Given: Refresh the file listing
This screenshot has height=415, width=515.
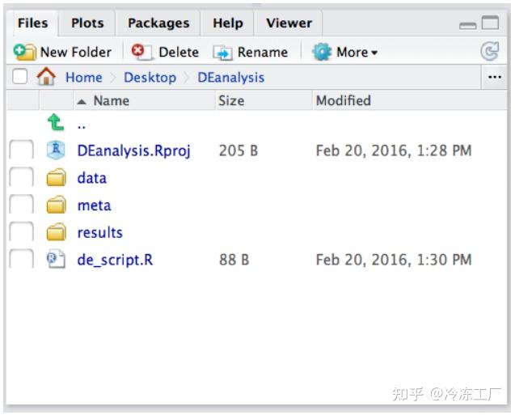Looking at the screenshot, I should coord(489,52).
